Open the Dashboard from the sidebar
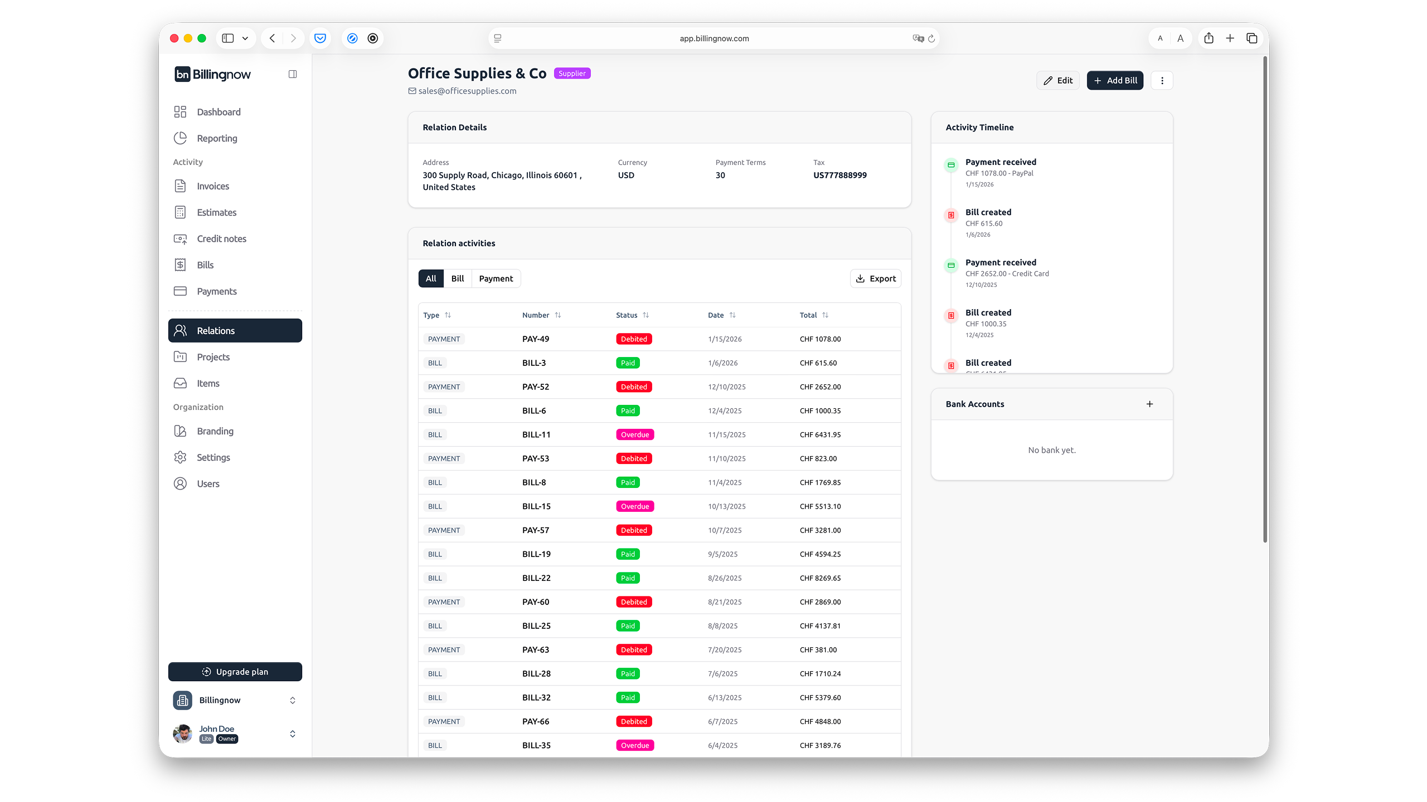Screen dimensions: 1427x802 [x=219, y=112]
